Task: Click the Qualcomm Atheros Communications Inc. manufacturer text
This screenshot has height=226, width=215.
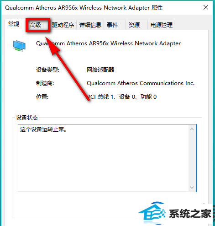Action: (141, 83)
